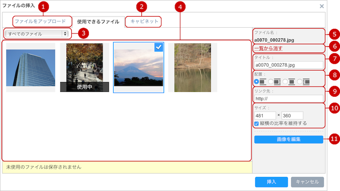The height and width of the screenshot is (191, 340).
Task: Click the third alignment layout icon
Action: [x=291, y=82]
